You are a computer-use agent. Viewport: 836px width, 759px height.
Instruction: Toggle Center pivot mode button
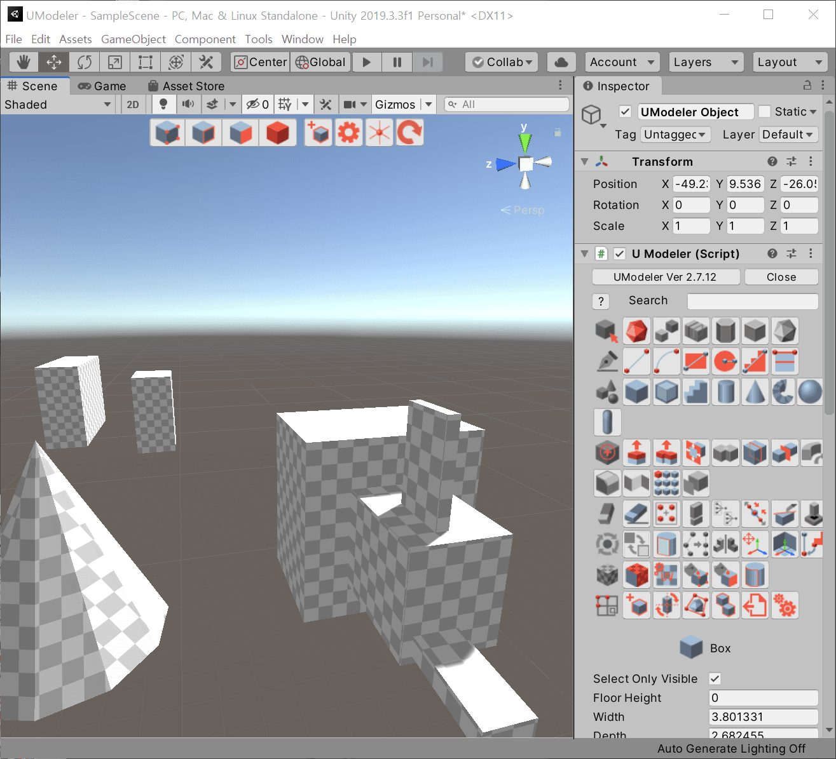[x=261, y=62]
